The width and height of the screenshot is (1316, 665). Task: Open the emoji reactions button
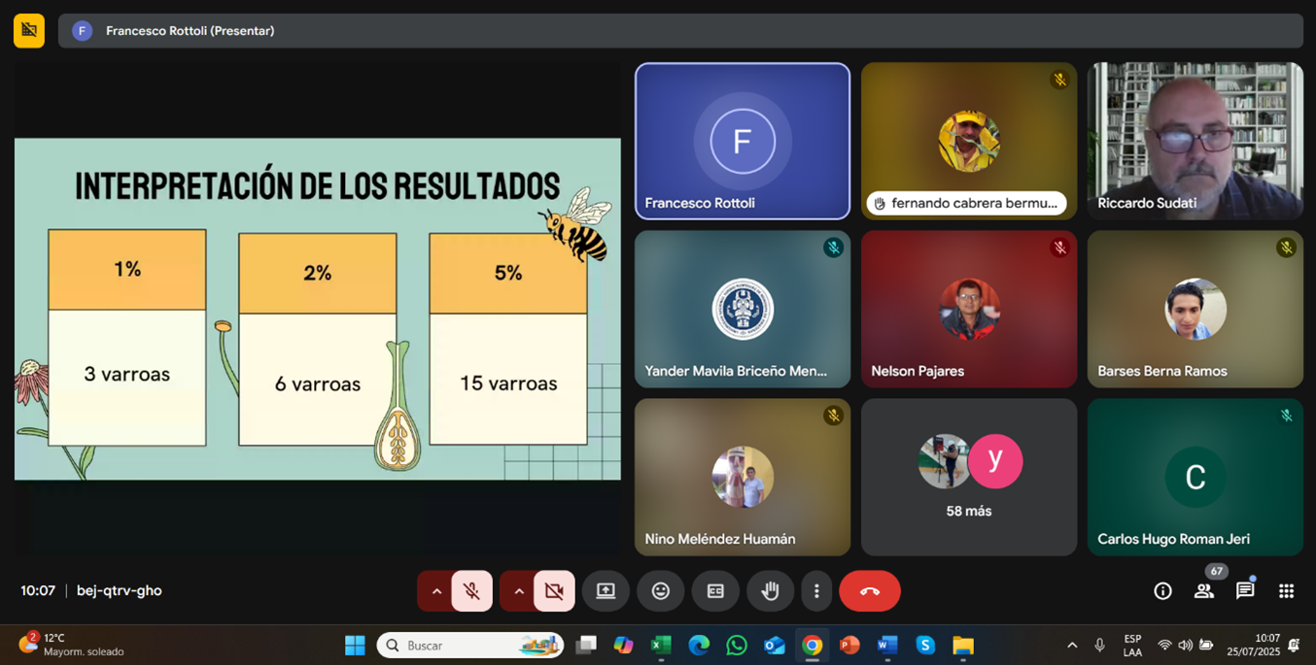coord(661,591)
